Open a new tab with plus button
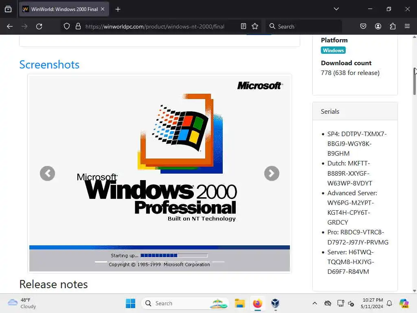Viewport: 417px width, 313px height. [x=118, y=9]
